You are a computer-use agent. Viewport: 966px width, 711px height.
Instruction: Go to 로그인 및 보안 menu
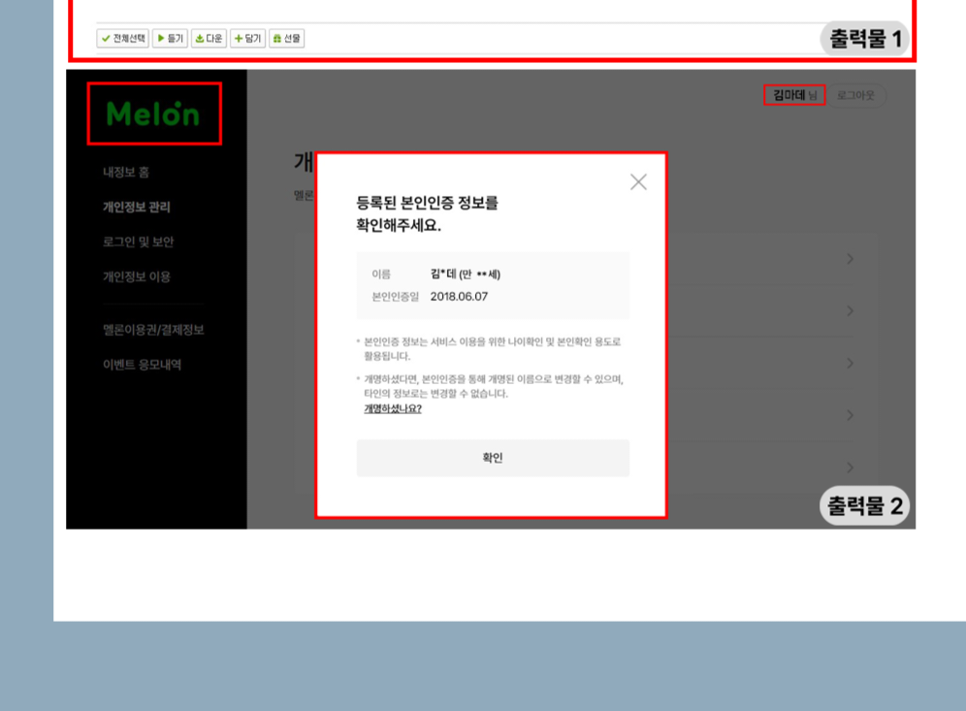pyautogui.click(x=139, y=242)
